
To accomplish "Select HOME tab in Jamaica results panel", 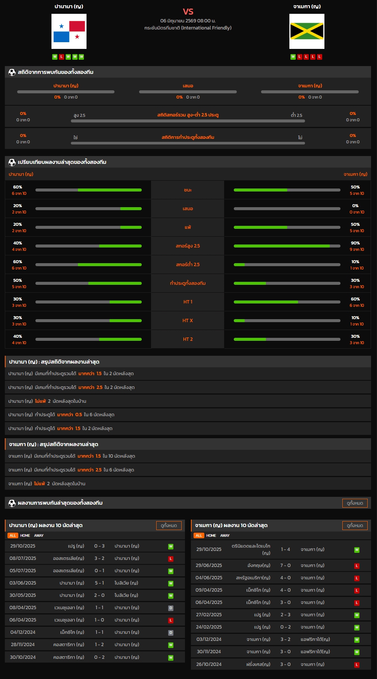I will (x=211, y=536).
